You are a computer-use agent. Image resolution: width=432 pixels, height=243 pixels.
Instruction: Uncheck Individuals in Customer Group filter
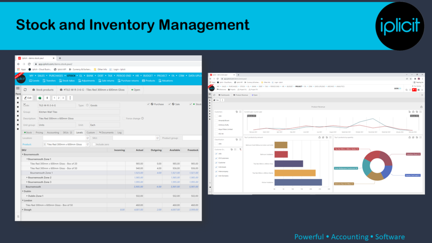[216, 167]
